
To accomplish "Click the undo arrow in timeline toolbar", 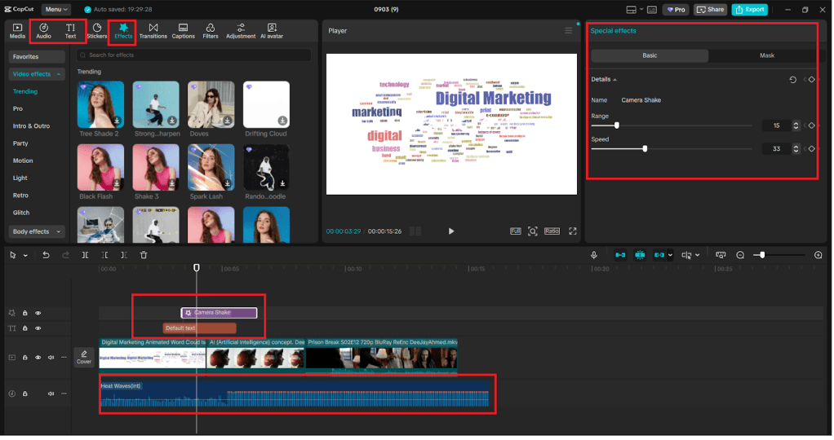I will coord(46,255).
